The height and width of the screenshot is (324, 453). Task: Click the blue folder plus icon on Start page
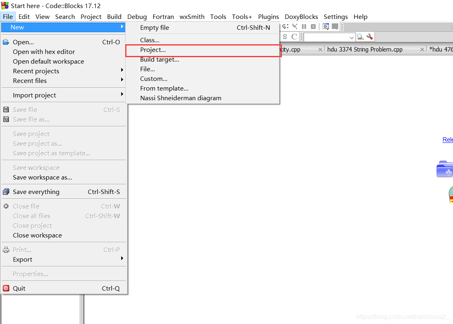445,169
